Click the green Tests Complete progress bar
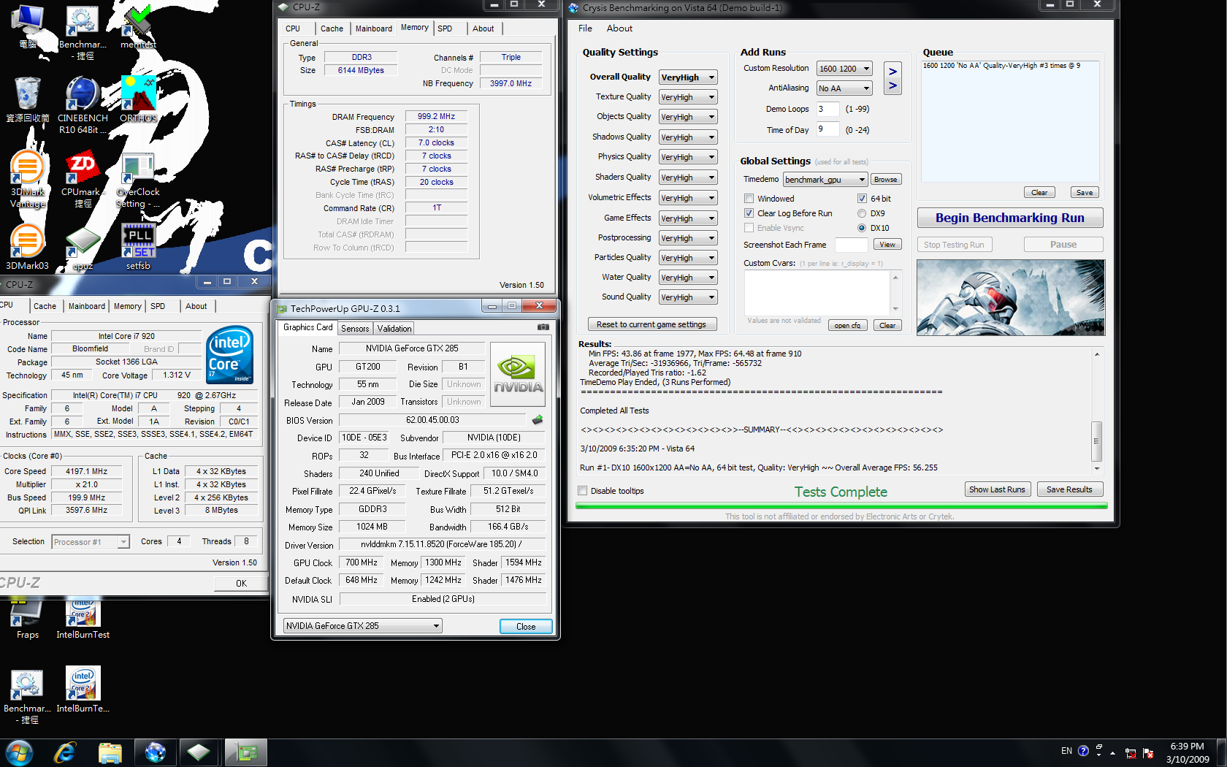This screenshot has height=767, width=1227. click(x=841, y=505)
